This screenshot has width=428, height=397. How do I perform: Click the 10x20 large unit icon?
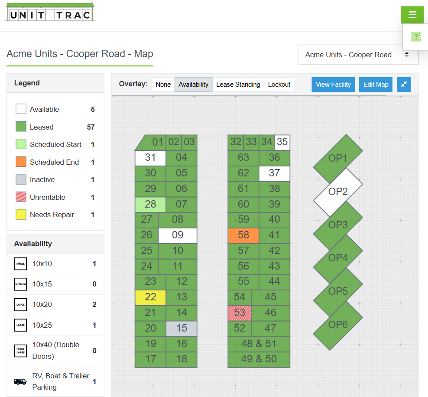click(x=21, y=305)
